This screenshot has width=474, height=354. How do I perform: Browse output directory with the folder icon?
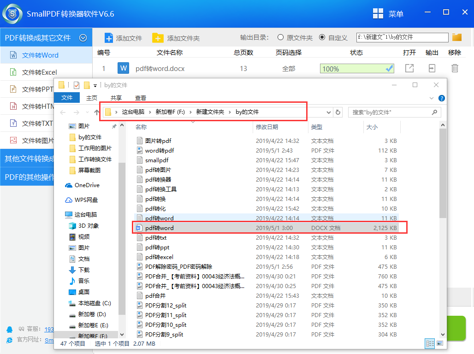pos(457,37)
